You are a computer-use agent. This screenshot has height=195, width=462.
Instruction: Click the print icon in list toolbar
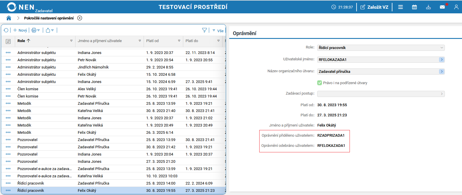click(34, 30)
